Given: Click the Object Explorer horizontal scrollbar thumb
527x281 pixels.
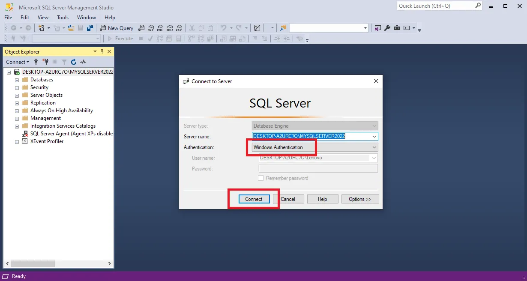Looking at the screenshot, I should 33,264.
